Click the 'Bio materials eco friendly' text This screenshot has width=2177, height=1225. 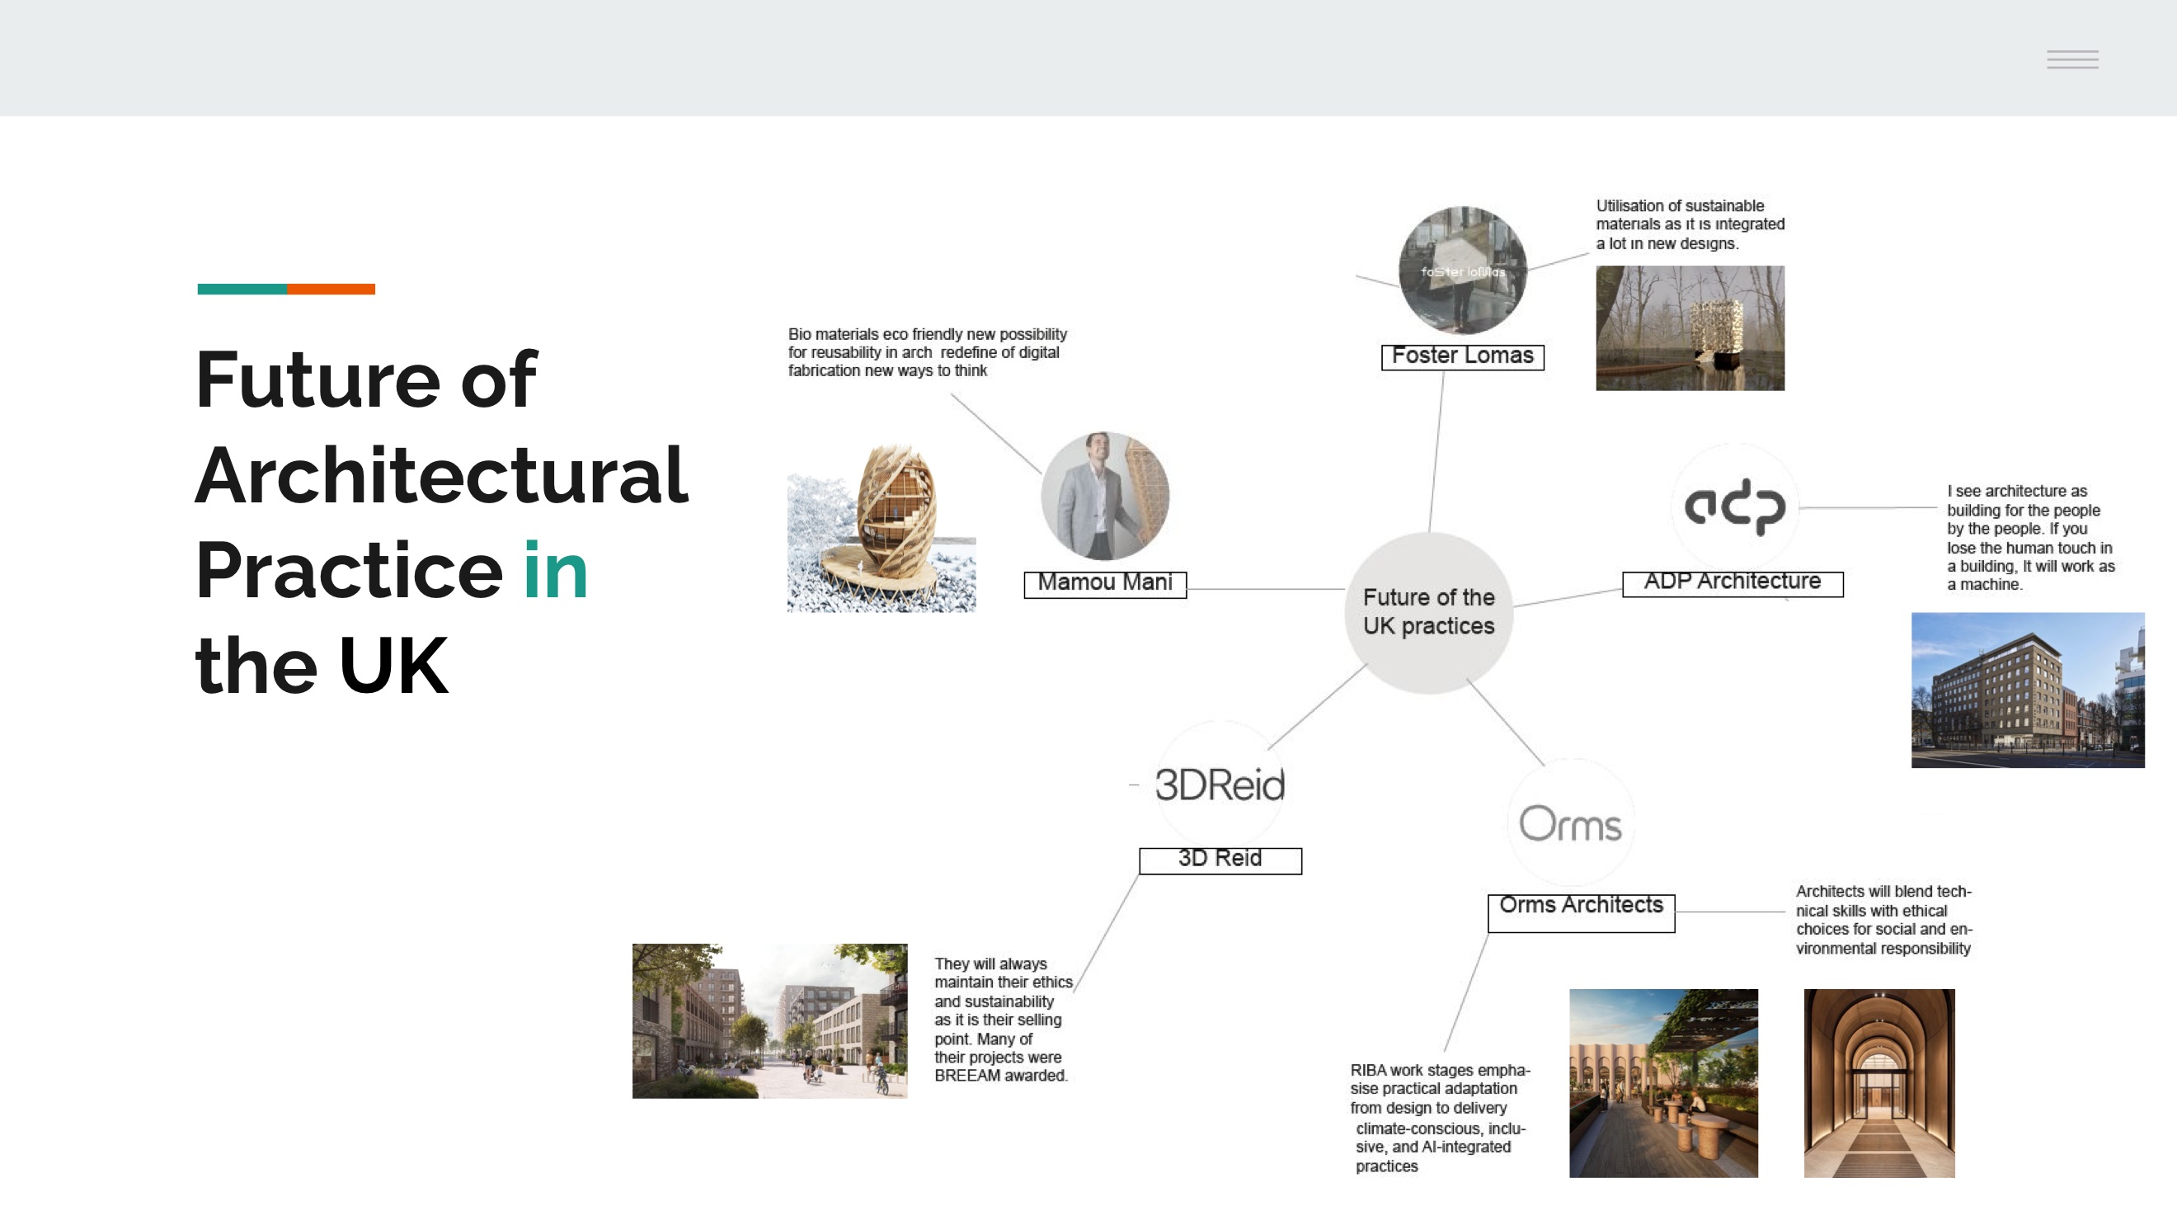(928, 352)
